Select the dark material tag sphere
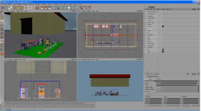 (163, 26)
